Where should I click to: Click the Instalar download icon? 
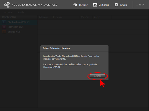(76, 5)
